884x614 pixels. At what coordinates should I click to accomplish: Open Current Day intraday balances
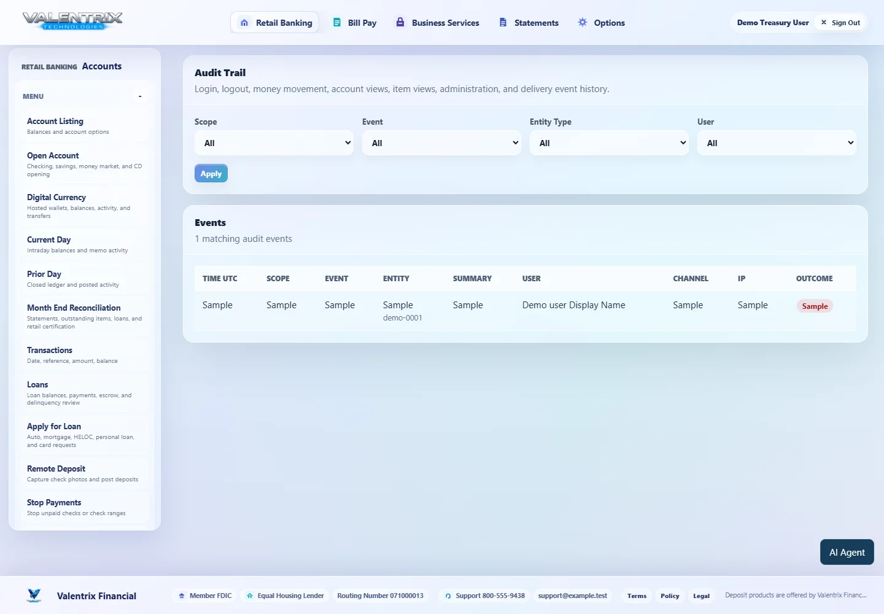point(84,244)
